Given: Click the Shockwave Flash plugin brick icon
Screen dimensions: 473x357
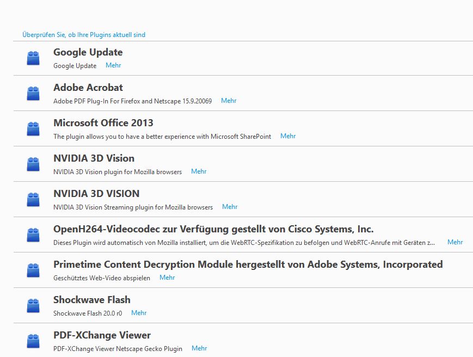Looking at the screenshot, I should (33, 306).
